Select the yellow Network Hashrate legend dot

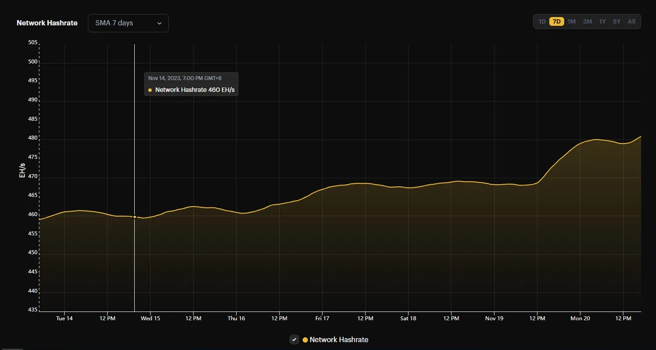click(305, 339)
